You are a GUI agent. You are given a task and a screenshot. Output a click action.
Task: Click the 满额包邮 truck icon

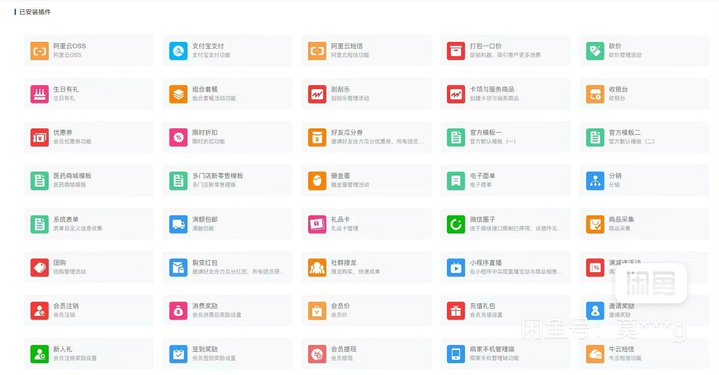tap(178, 224)
